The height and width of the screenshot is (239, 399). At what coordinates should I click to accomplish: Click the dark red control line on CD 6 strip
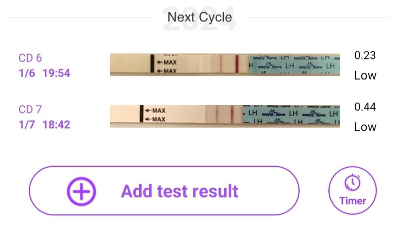237,65
